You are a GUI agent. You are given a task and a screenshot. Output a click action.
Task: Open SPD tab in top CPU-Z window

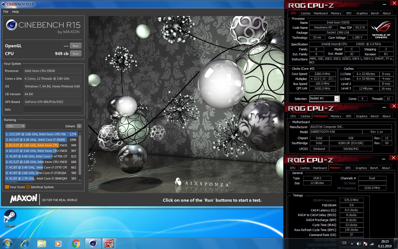pyautogui.click(x=349, y=13)
